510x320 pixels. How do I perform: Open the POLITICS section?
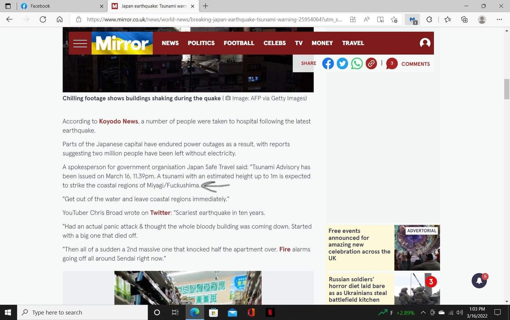[x=201, y=43]
